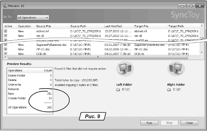Screen dimensions: 207x131
Task: Open the All Operations dropdown
Action: (x=33, y=18)
